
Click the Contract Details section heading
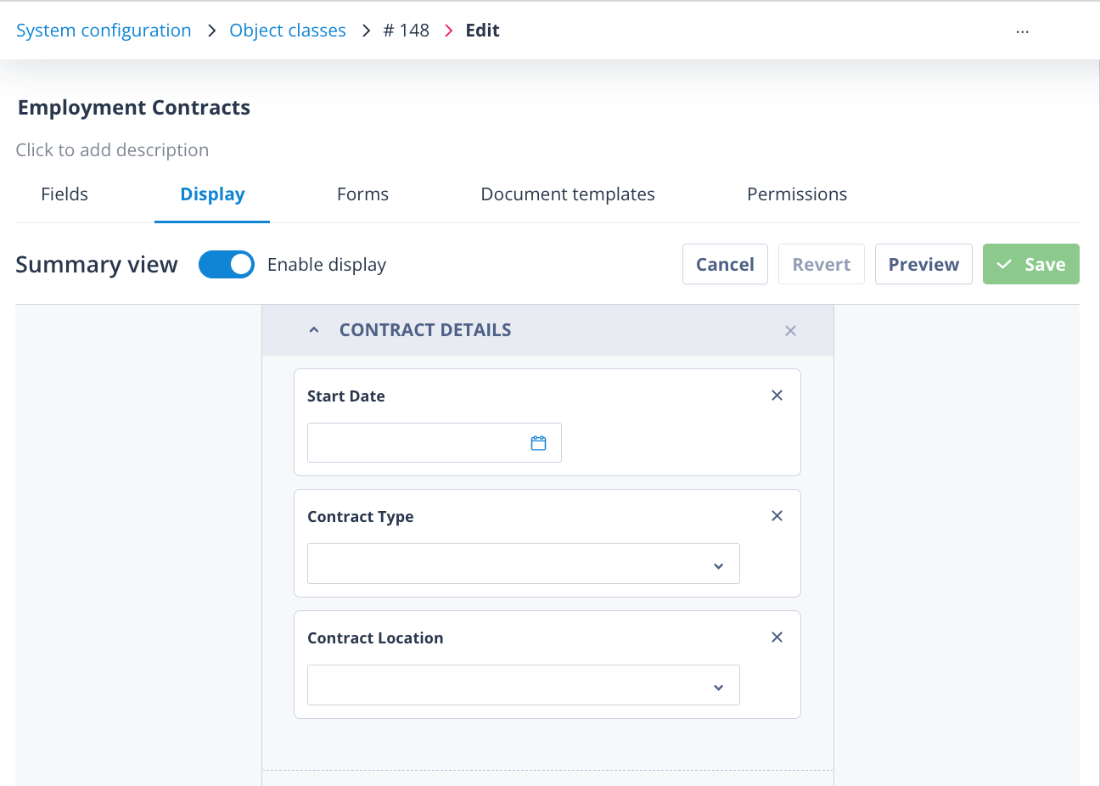(x=425, y=330)
